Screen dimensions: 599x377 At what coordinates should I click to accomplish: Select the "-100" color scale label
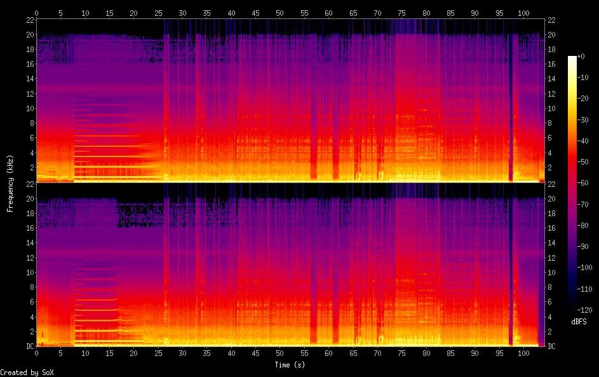(584, 268)
